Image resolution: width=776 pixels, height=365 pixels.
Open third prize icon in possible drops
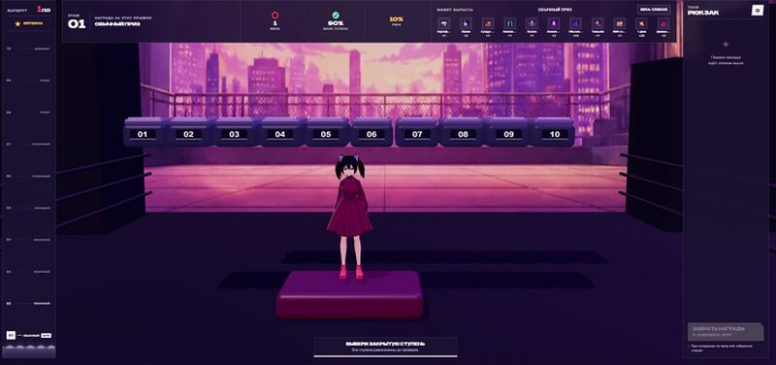pyautogui.click(x=488, y=23)
